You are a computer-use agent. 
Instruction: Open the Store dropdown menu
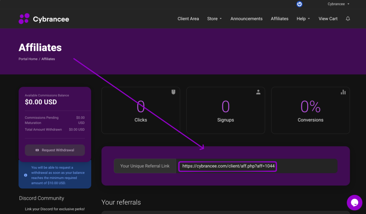pyautogui.click(x=214, y=19)
